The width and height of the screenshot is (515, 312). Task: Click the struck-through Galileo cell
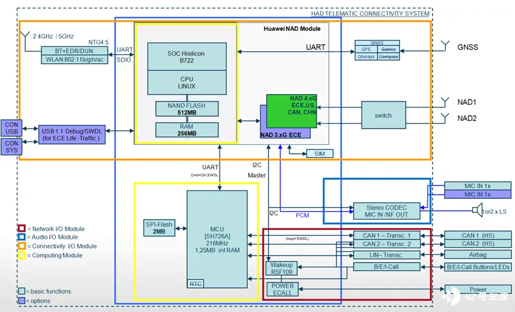click(389, 49)
